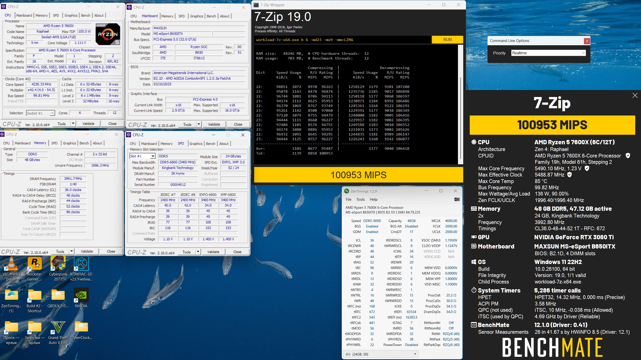This screenshot has width=641, height=360.
Task: Close the BenchMate 7-Zip result panel
Action: (635, 95)
